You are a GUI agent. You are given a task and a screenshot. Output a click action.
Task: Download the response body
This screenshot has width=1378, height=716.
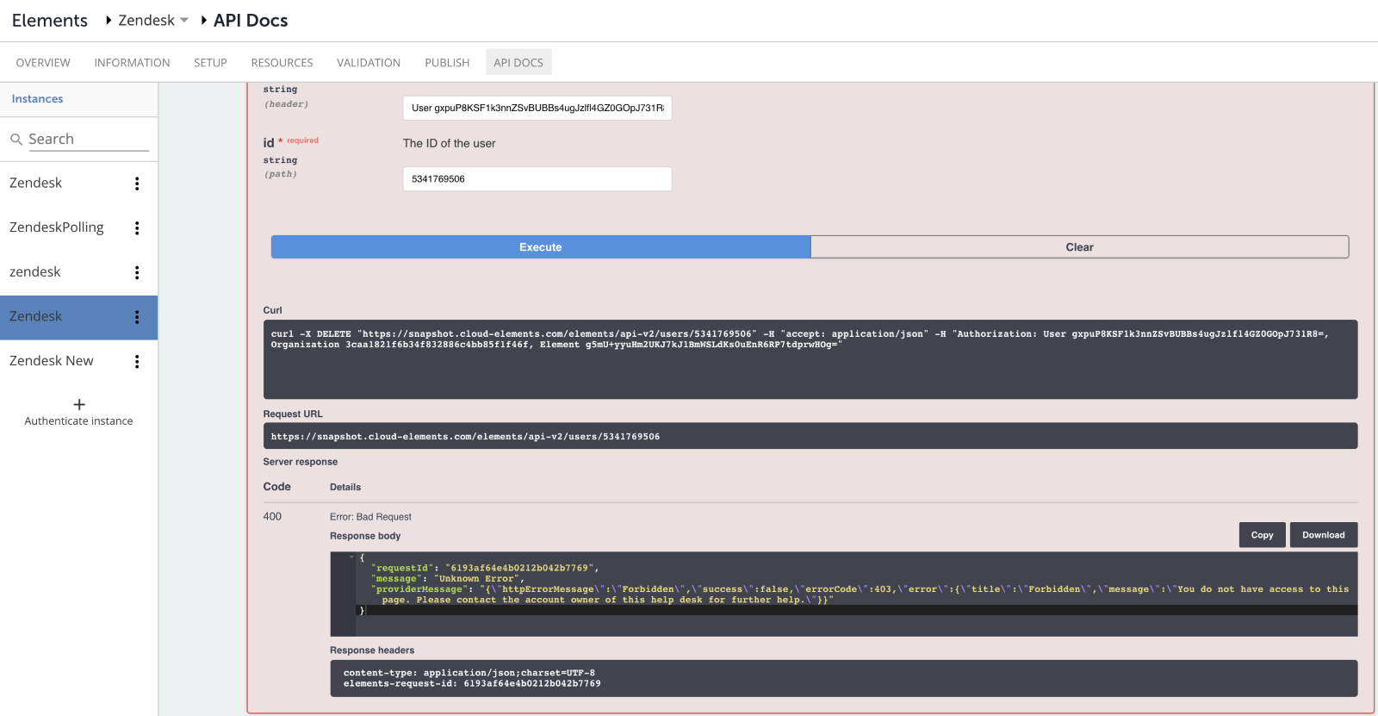coord(1324,535)
